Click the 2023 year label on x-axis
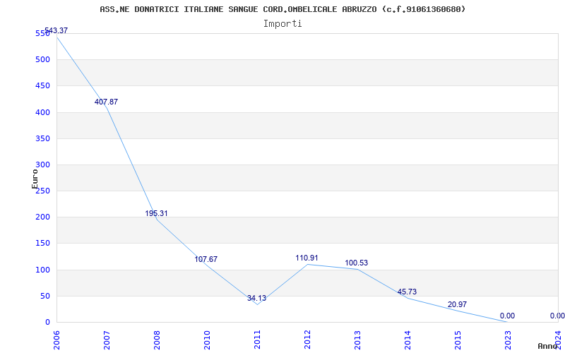 pyautogui.click(x=507, y=340)
